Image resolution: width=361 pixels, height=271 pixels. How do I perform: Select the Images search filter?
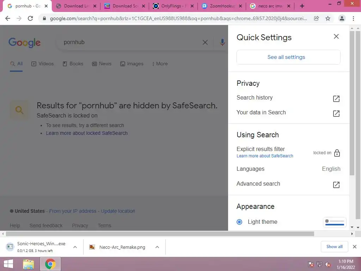(132, 64)
